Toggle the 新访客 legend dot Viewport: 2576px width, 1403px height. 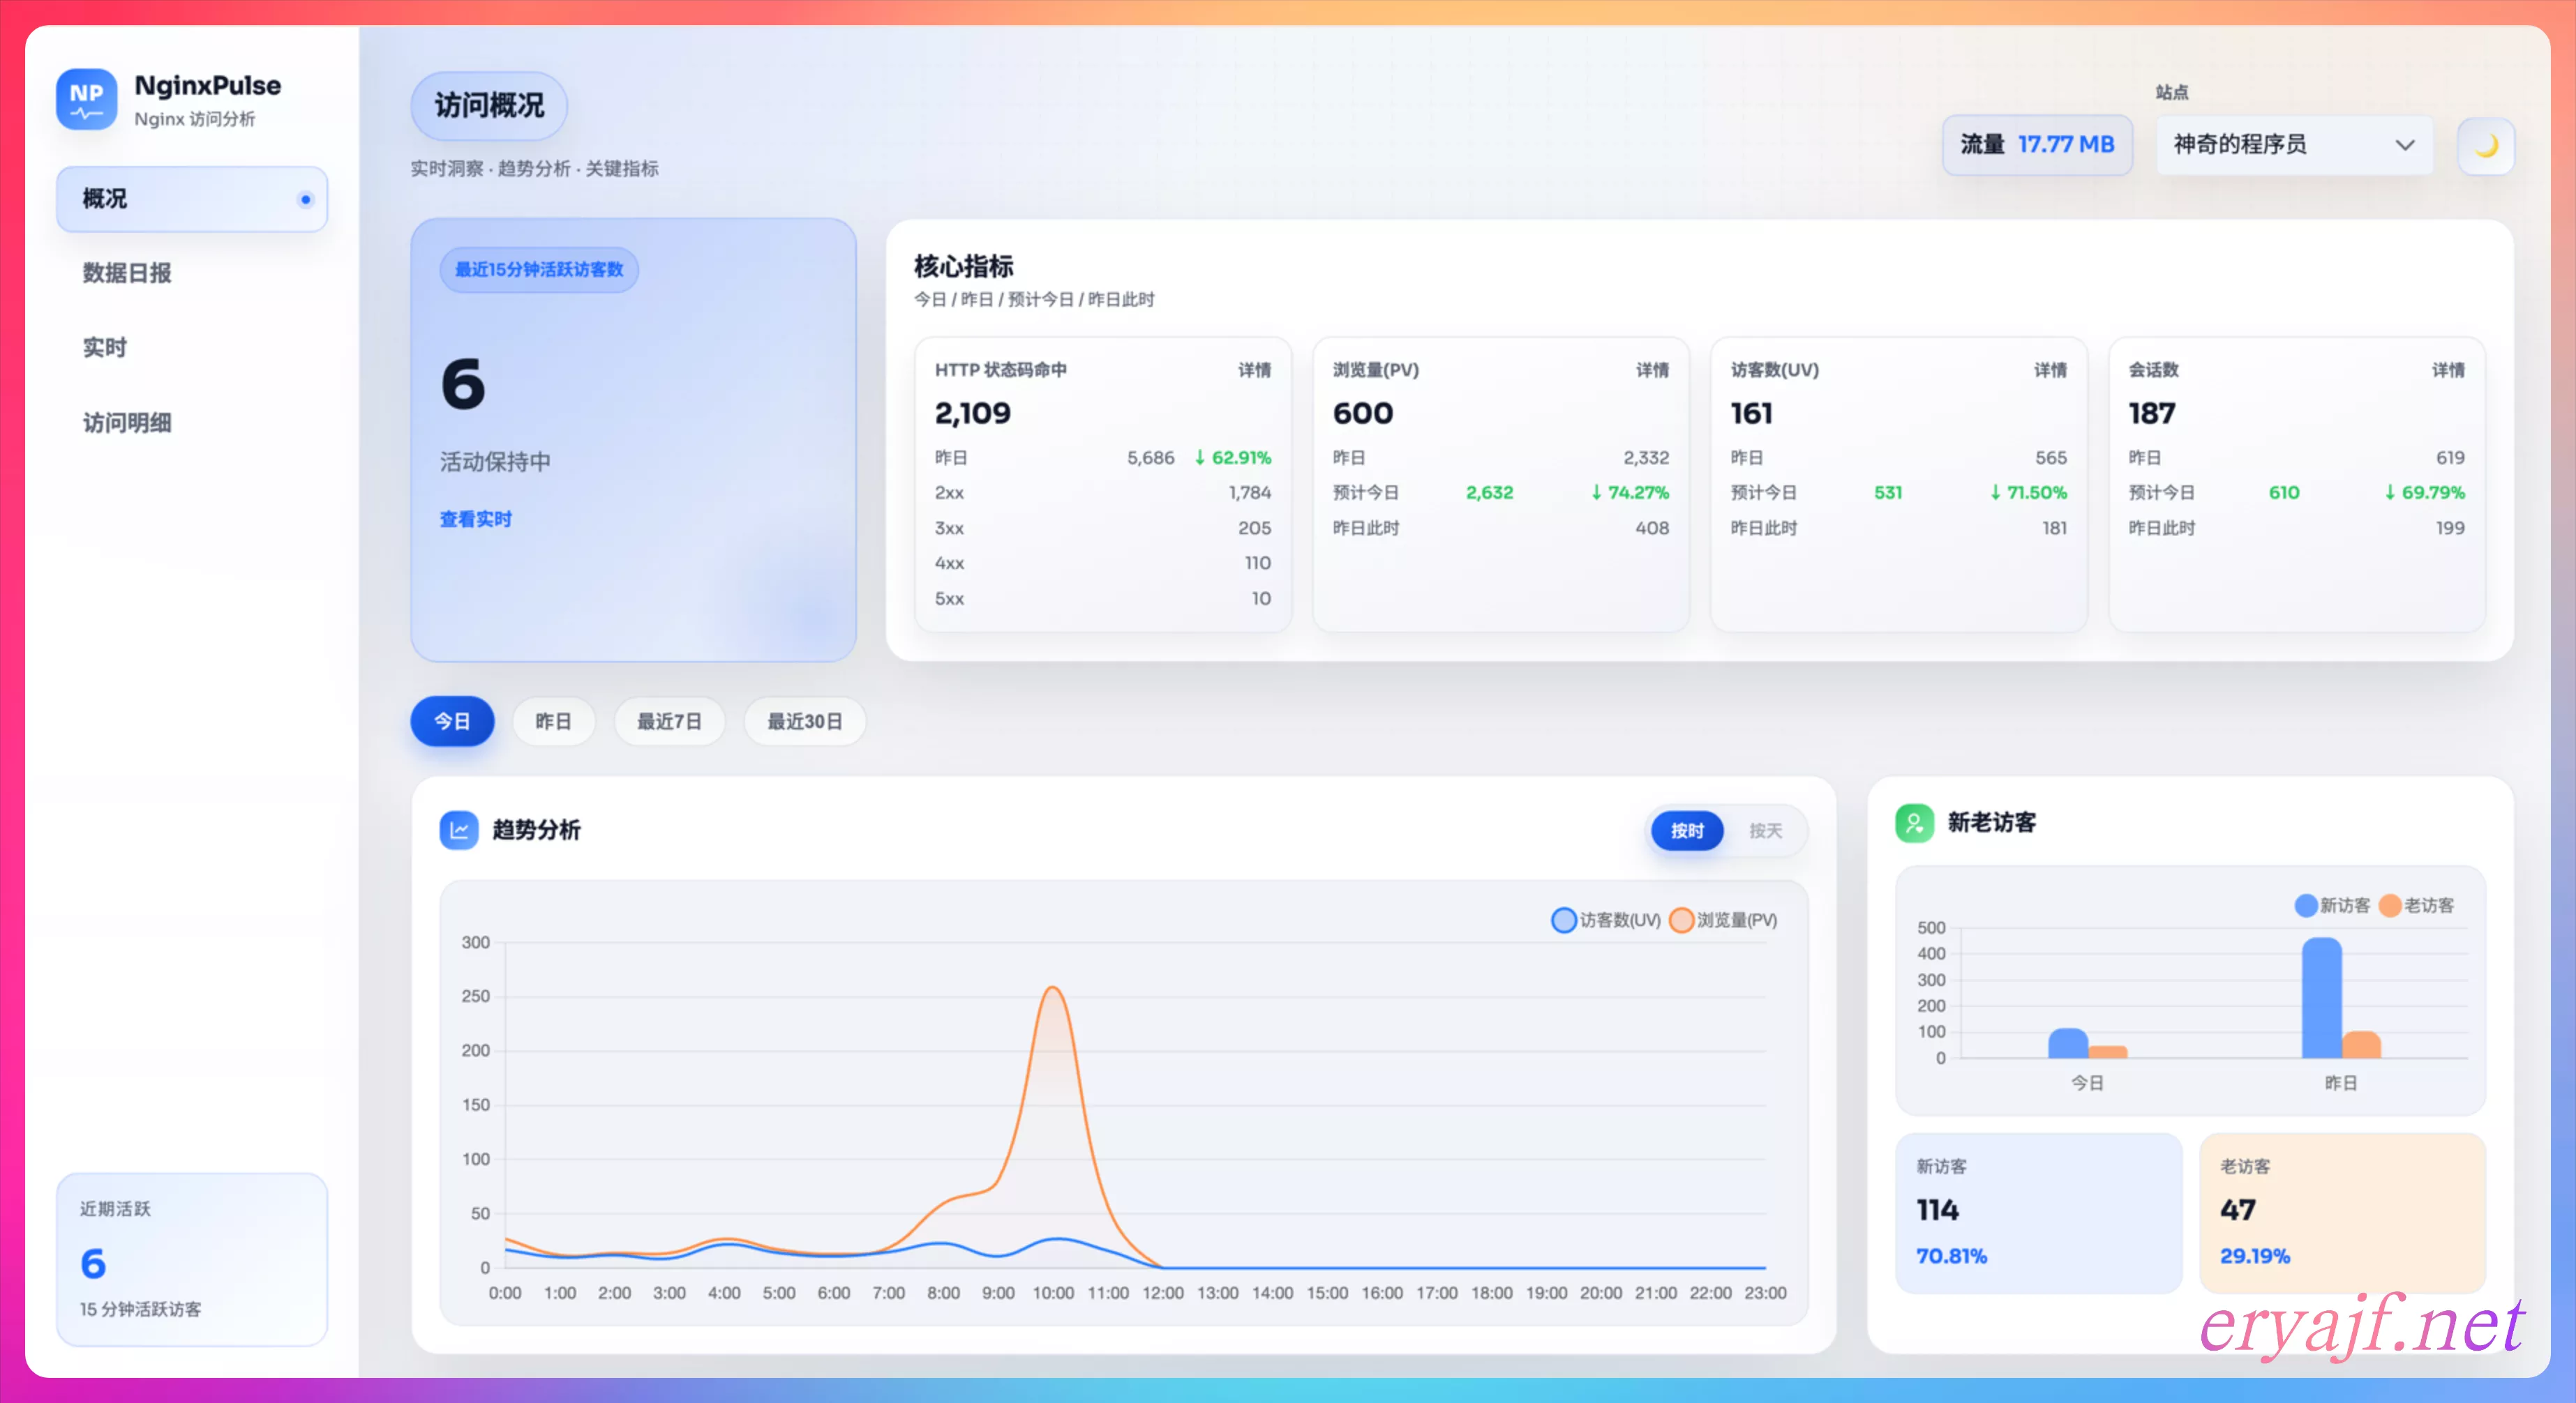click(x=2305, y=905)
